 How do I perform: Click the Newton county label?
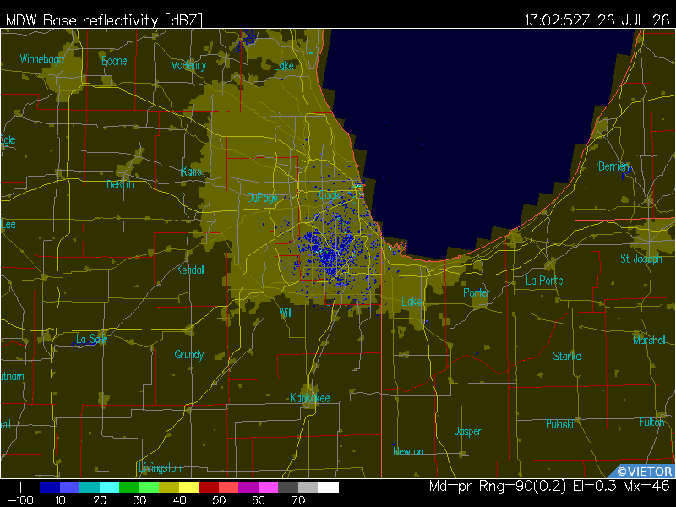tap(408, 451)
